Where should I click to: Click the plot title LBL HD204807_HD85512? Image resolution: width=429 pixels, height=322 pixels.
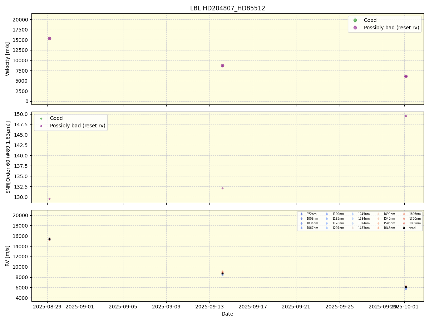[x=227, y=8]
